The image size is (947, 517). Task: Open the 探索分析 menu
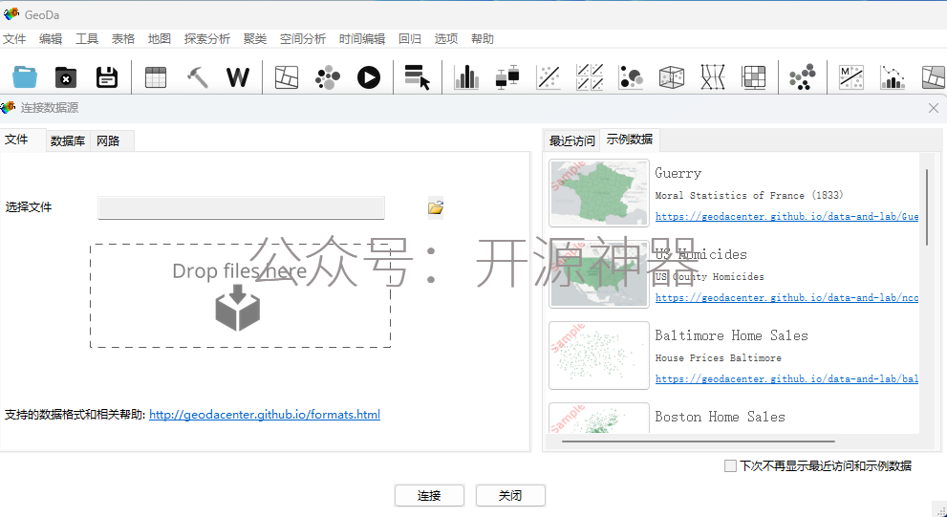[207, 38]
